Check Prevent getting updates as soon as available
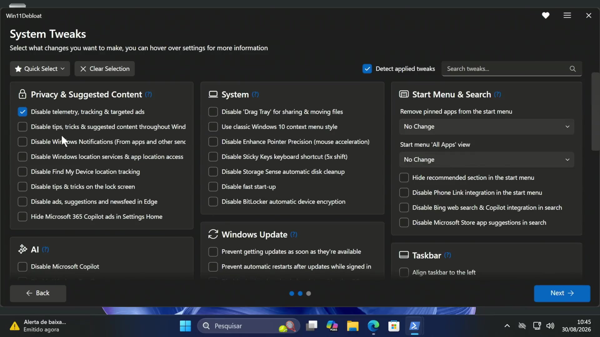600x337 pixels. pos(213,252)
